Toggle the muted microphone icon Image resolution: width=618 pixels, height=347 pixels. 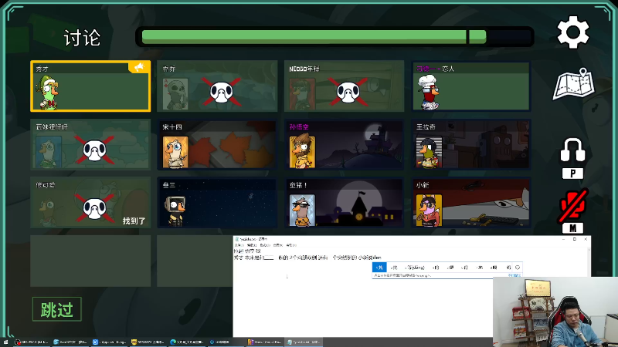click(x=572, y=204)
